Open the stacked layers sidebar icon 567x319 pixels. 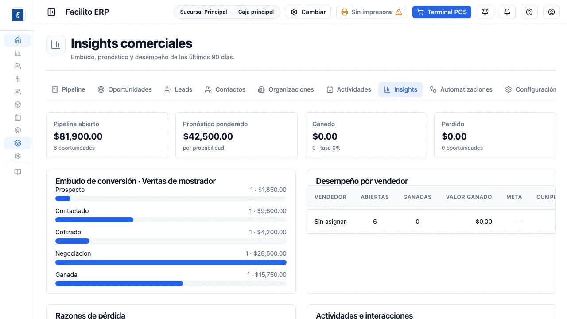tap(18, 143)
